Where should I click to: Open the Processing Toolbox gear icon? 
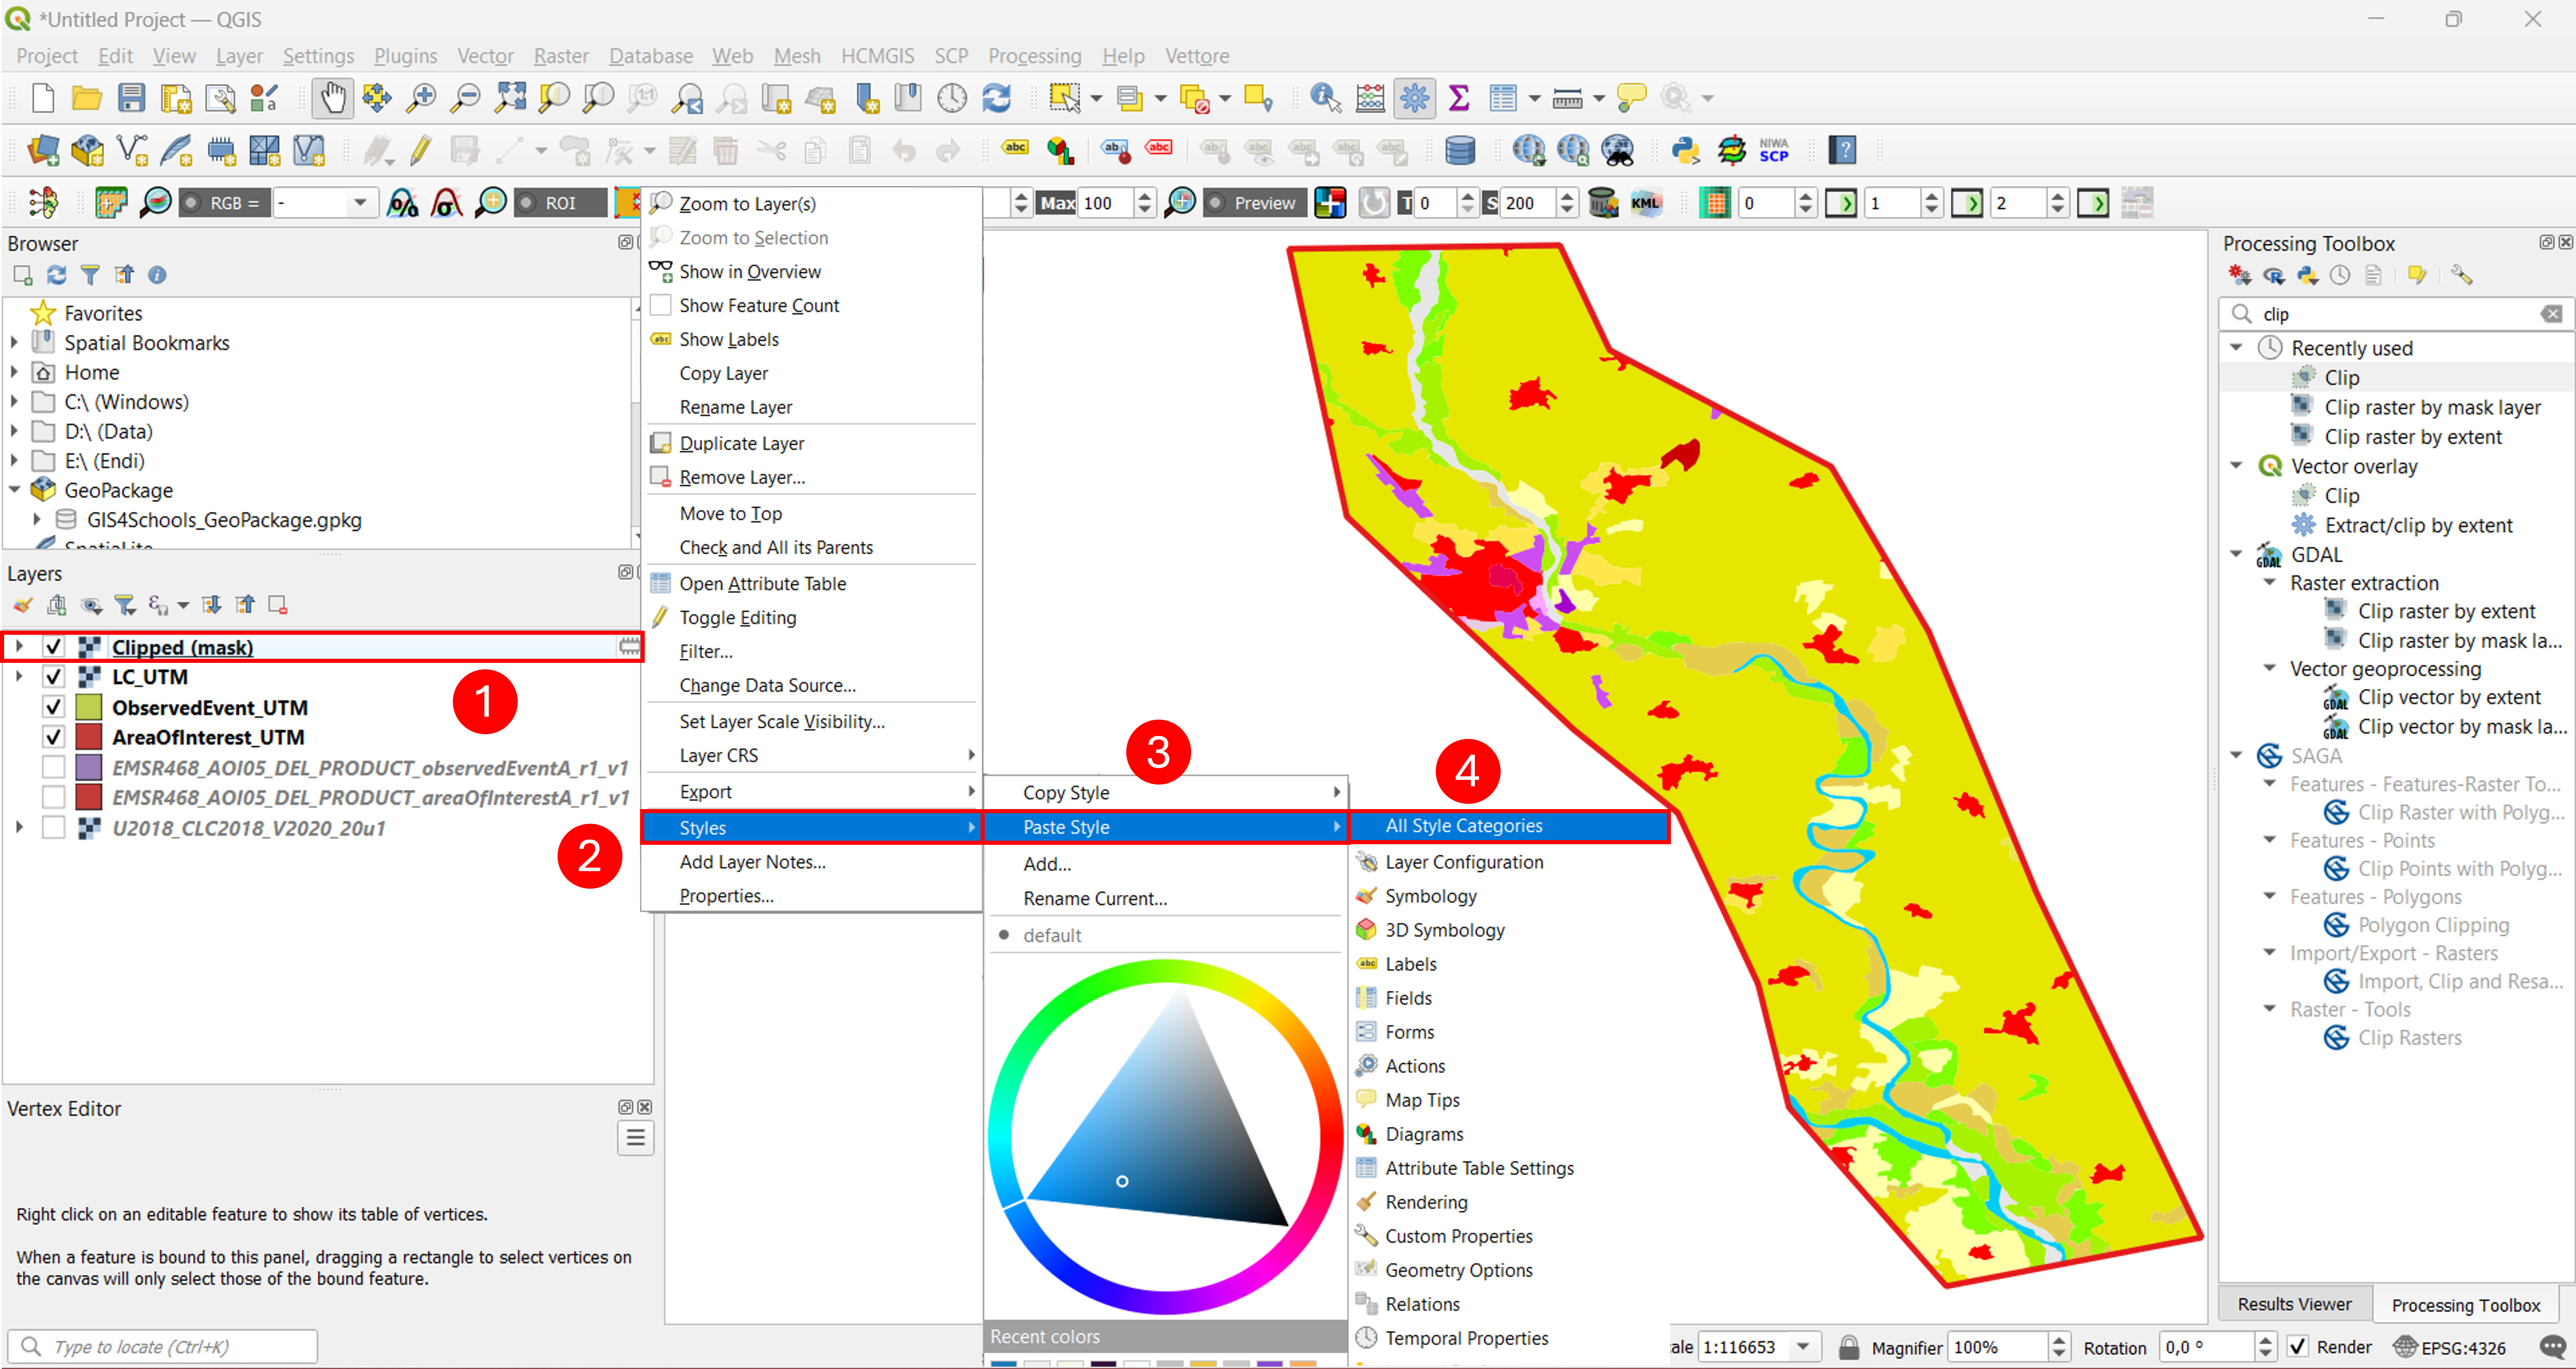[x=1414, y=98]
